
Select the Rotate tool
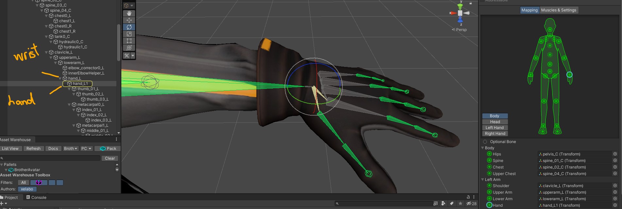(129, 27)
